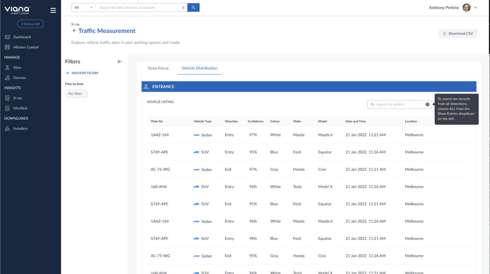Open the Installers downloads page

21,128
